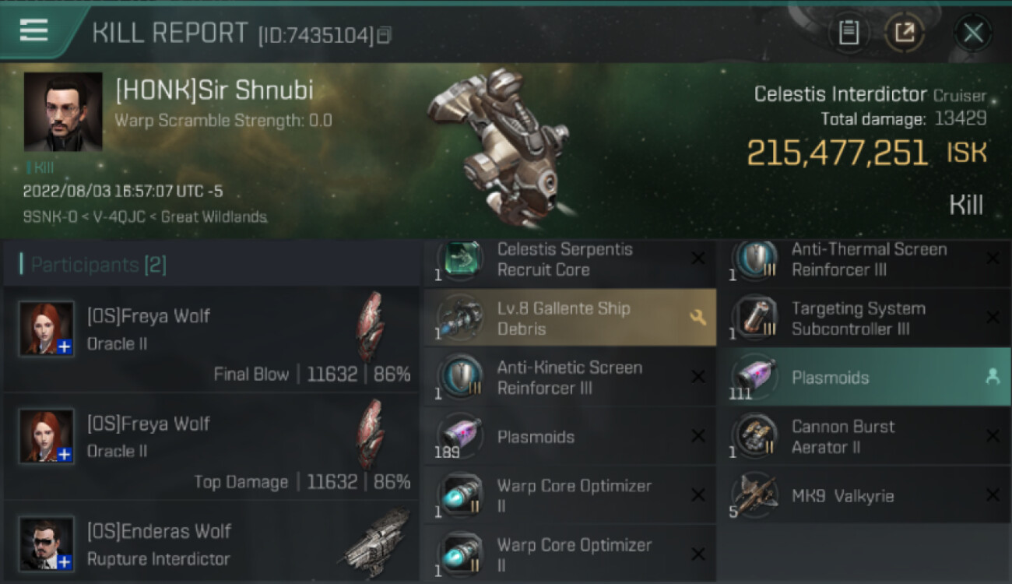Select Cannon Burst Aerator II icon

(x=754, y=436)
